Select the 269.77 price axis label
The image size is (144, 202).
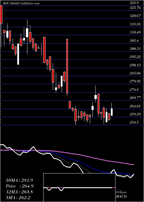[x=135, y=98]
